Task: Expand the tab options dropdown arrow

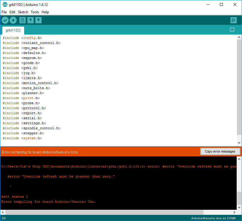Action: (x=232, y=30)
